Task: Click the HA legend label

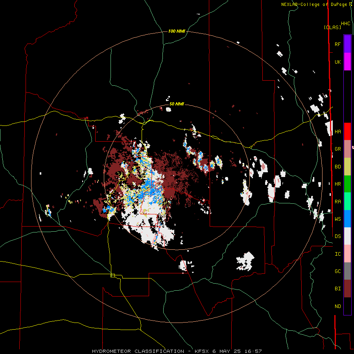Action: (337, 131)
